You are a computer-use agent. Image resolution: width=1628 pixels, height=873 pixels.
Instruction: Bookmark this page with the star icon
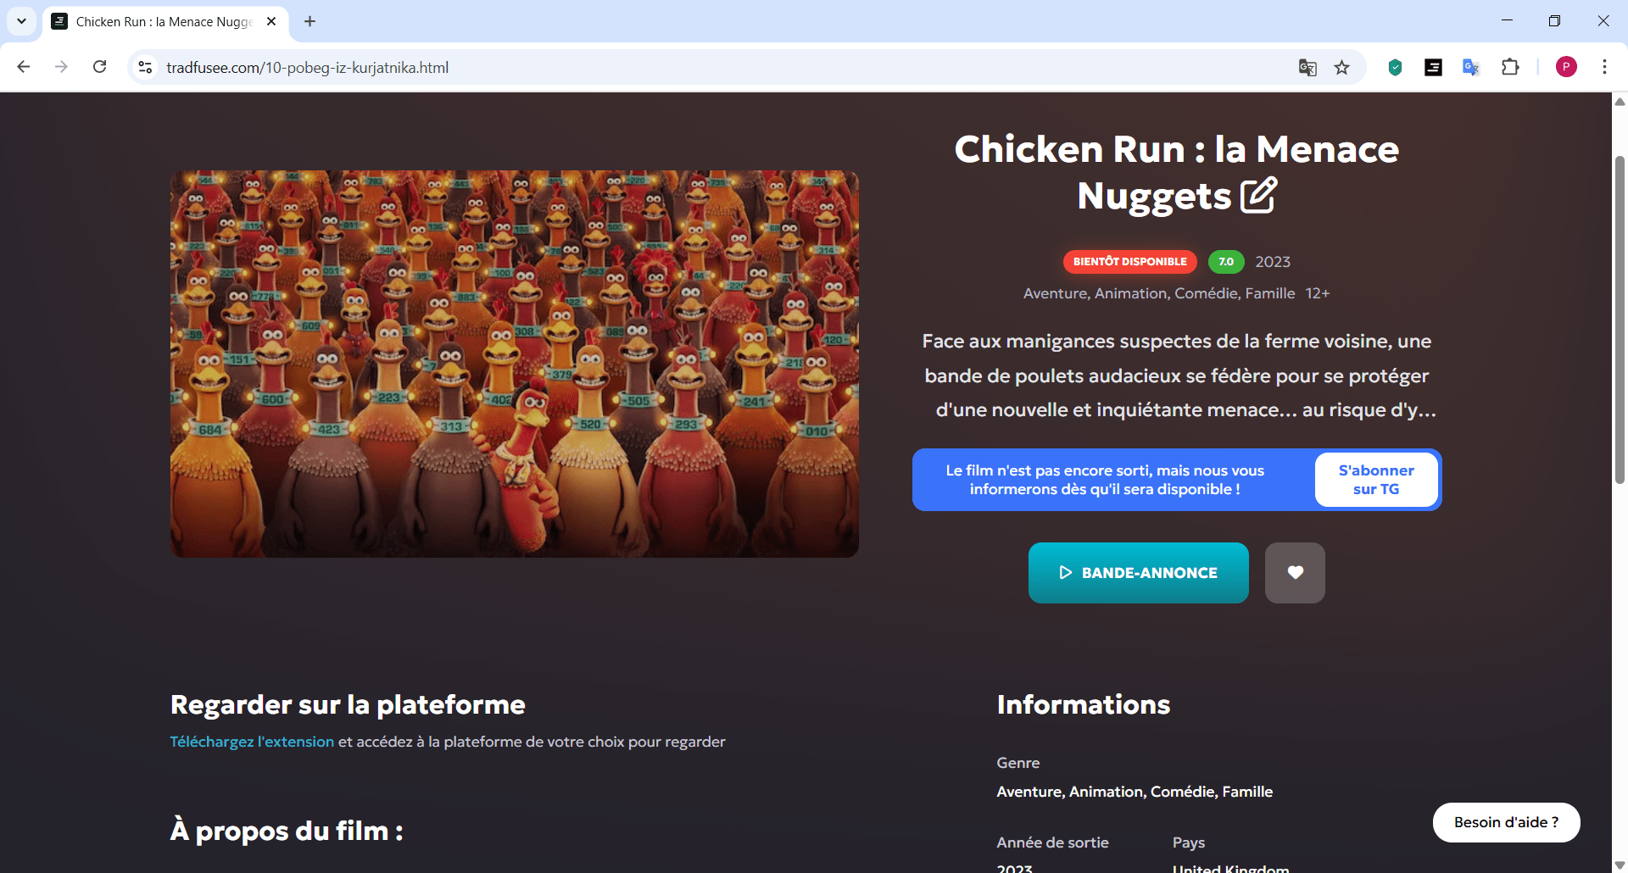[x=1341, y=68]
